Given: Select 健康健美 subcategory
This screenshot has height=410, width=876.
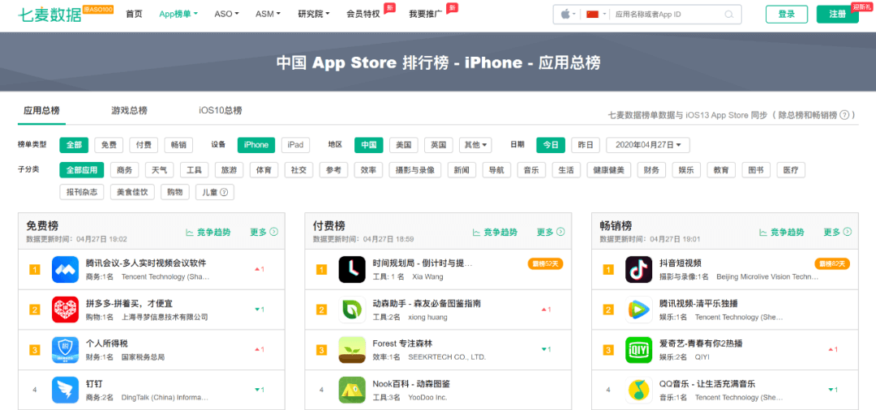Looking at the screenshot, I should point(609,170).
